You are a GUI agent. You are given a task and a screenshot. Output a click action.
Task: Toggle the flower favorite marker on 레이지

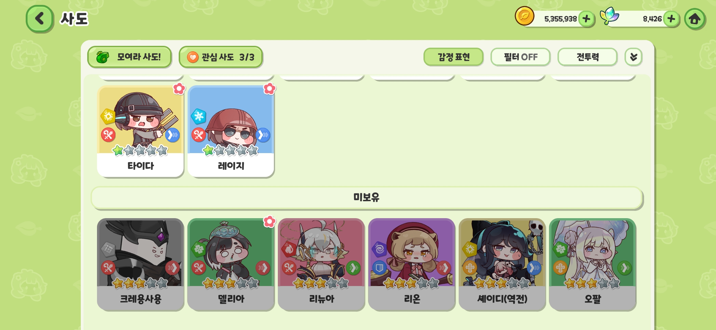(x=270, y=89)
